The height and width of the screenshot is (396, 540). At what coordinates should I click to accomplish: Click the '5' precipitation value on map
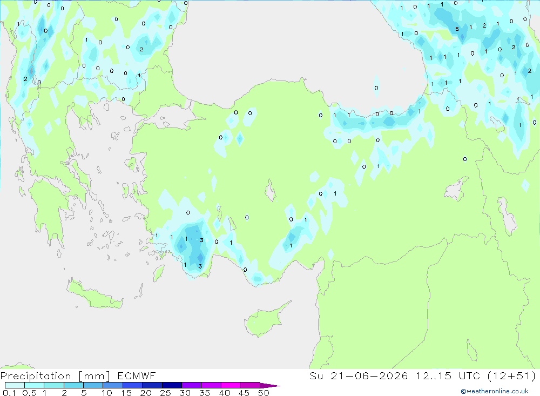(x=457, y=29)
